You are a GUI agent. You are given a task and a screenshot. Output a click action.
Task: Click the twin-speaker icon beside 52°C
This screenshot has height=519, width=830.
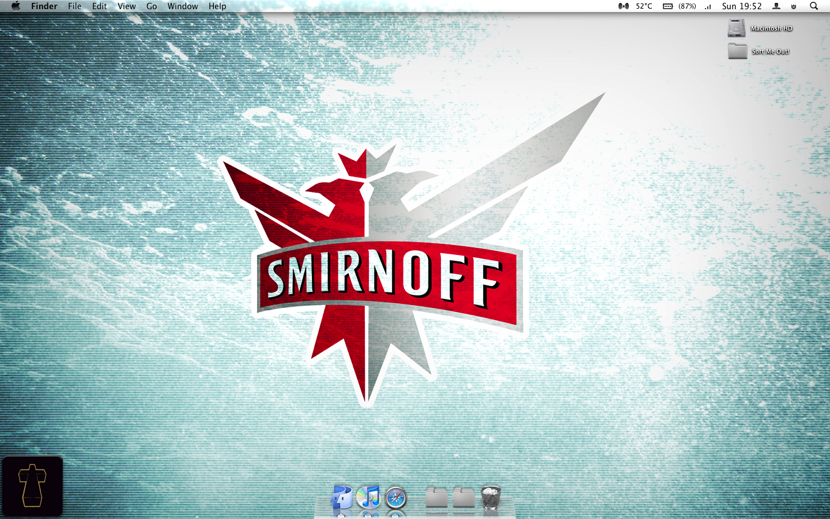coord(624,6)
